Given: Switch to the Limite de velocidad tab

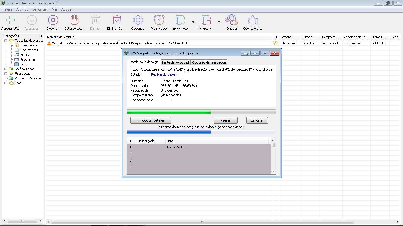Looking at the screenshot, I should [x=175, y=62].
